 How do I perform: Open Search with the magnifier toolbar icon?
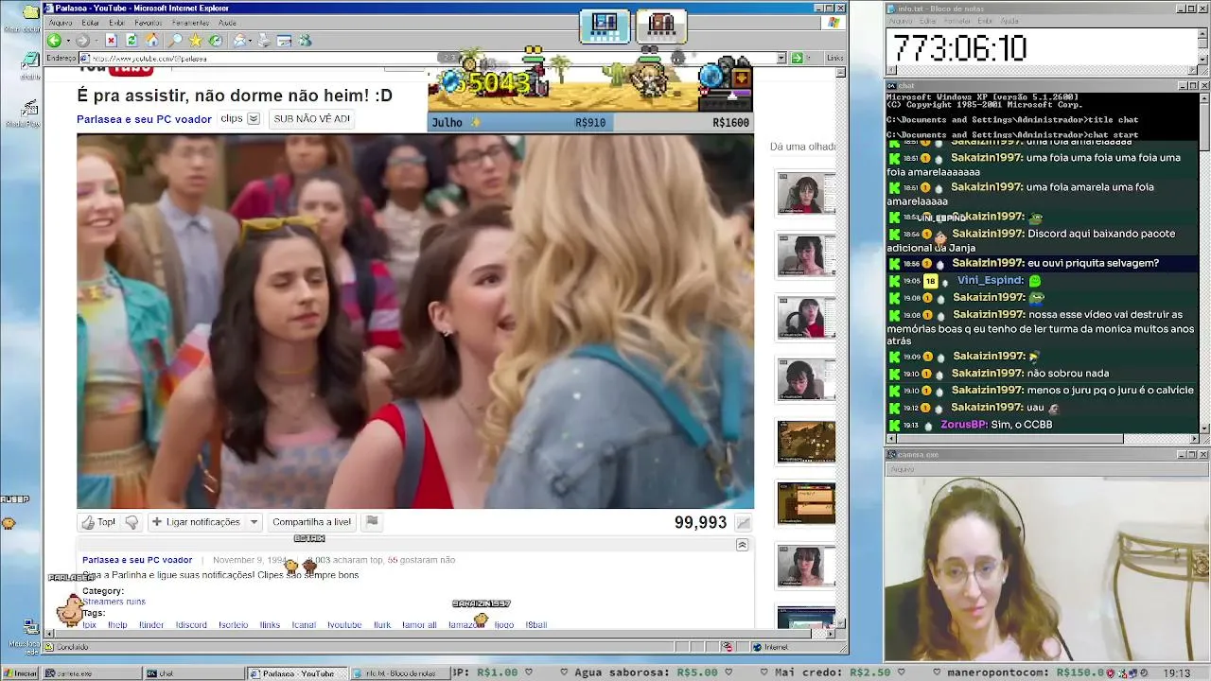point(175,41)
